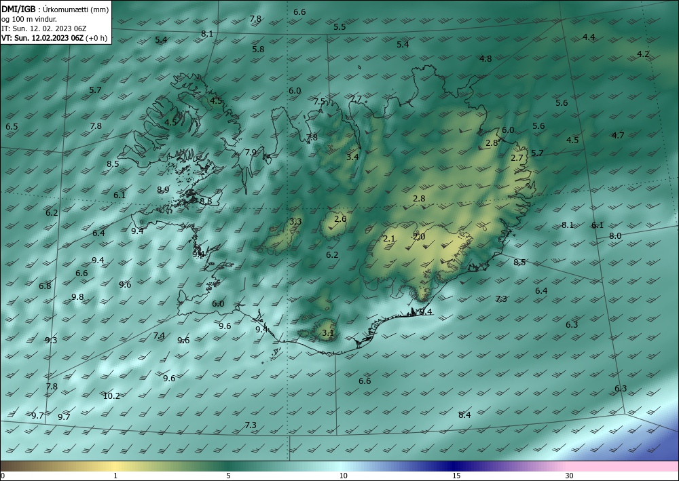Click the 8.0 value in the east
Screen dimensions: 679x481
tap(615, 235)
